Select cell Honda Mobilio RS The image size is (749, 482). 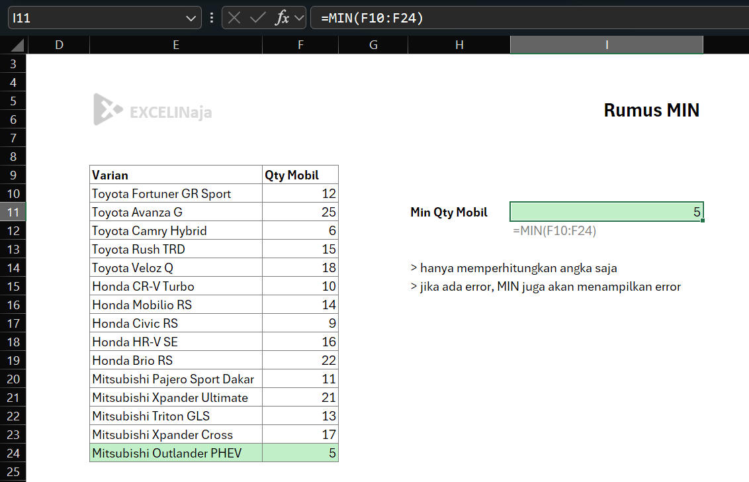[x=176, y=305]
